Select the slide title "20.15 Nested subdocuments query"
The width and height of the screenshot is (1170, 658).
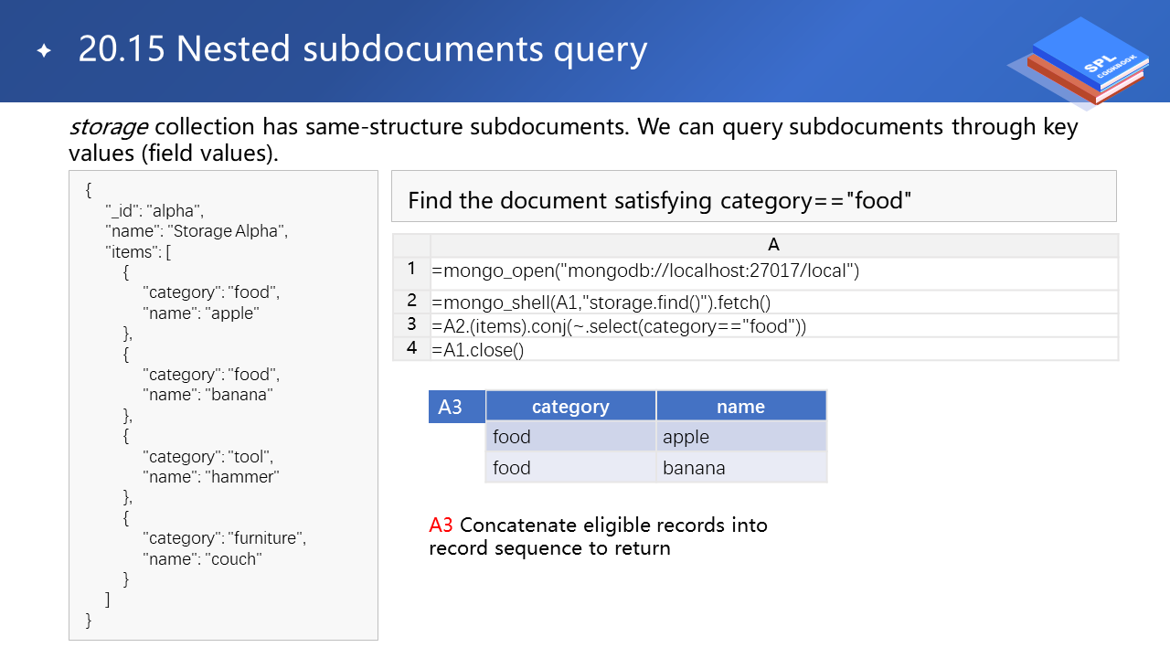pos(363,49)
